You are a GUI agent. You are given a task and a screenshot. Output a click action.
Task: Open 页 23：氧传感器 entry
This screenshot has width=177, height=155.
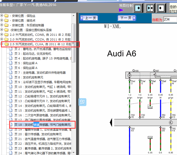pos(43,148)
